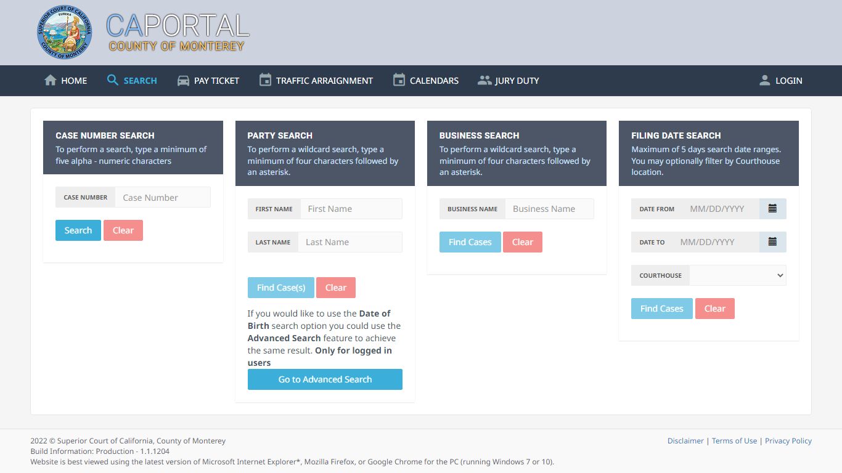The height and width of the screenshot is (473, 842).
Task: Click Clear in the Party Search panel
Action: 336,288
